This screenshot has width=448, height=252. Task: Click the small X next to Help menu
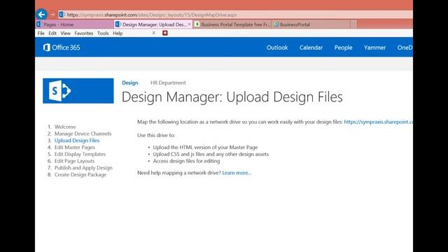click(x=154, y=33)
